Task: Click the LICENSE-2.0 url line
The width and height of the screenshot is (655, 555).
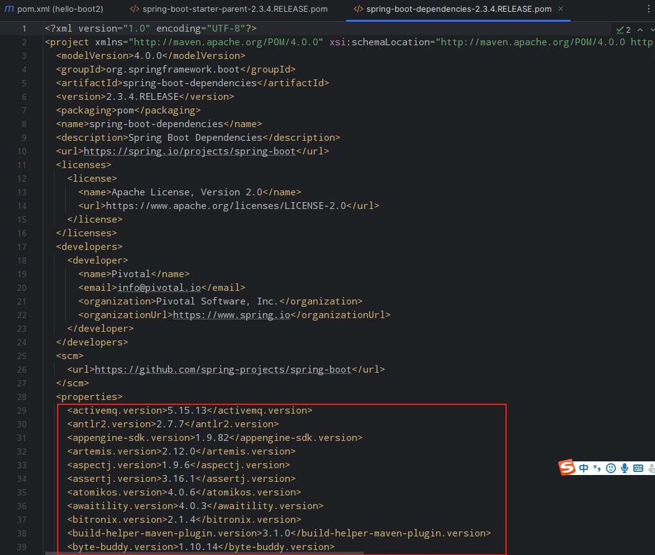Action: click(229, 206)
